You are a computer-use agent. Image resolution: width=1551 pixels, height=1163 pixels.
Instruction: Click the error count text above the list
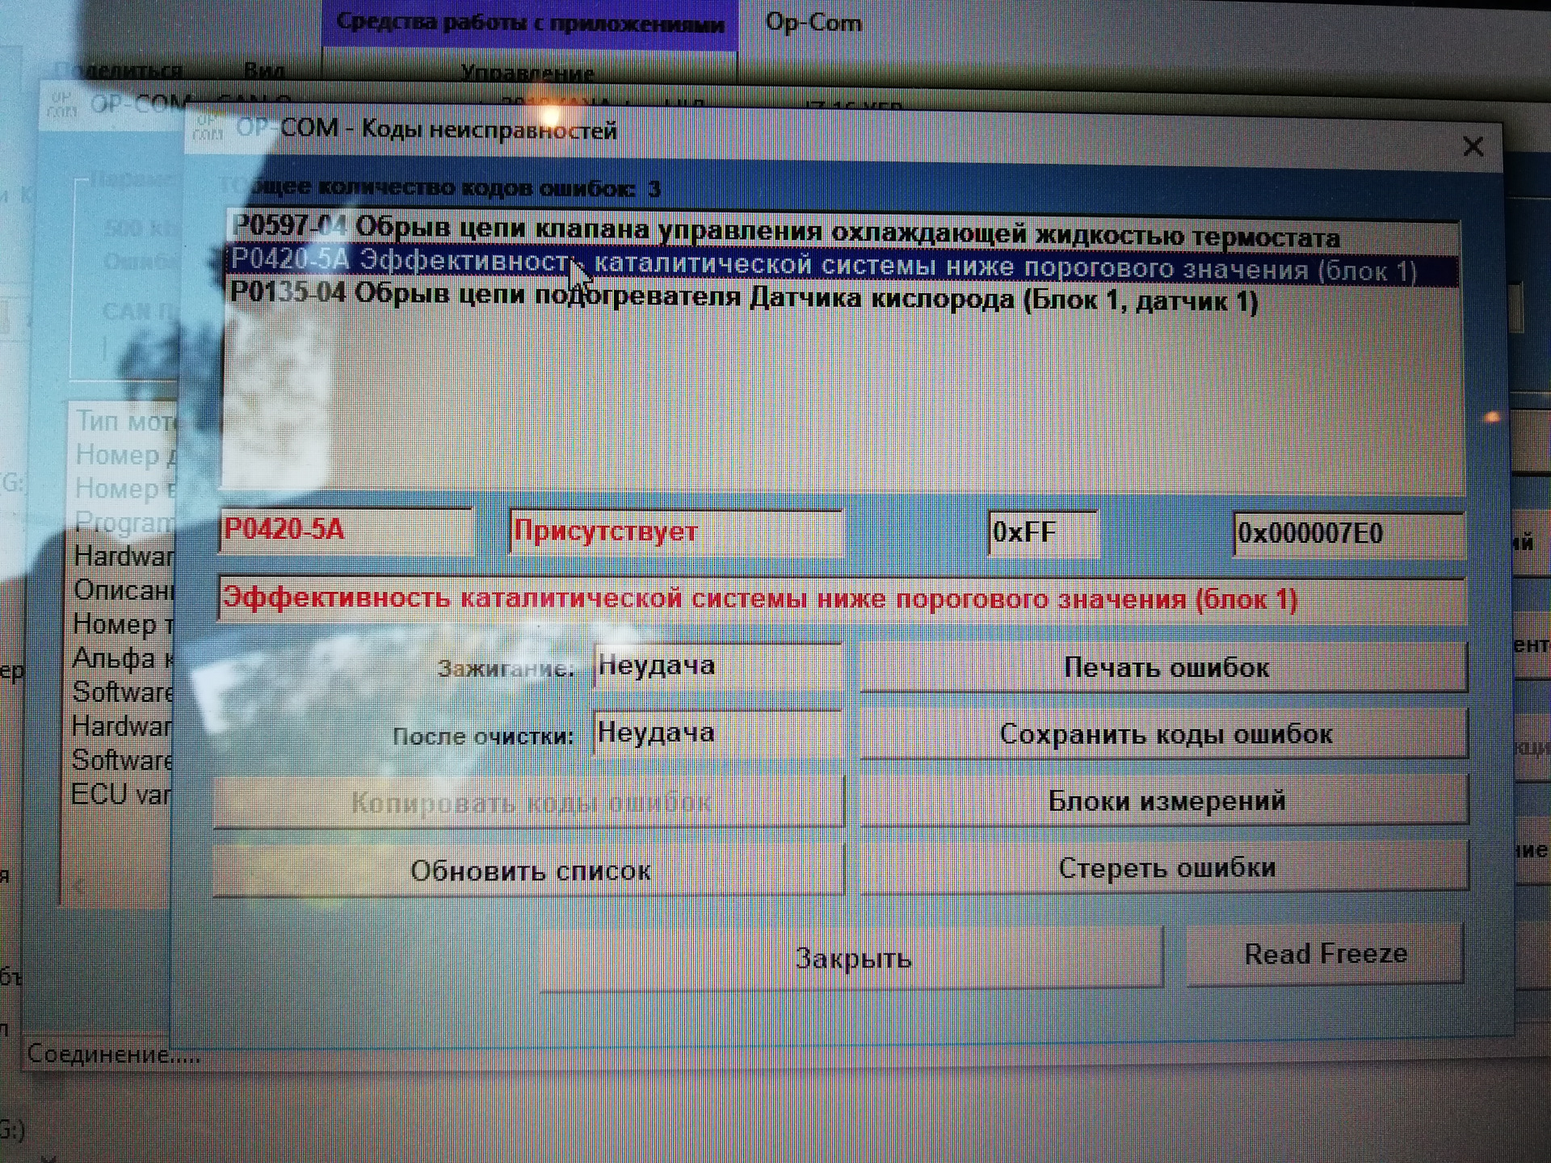tap(443, 188)
